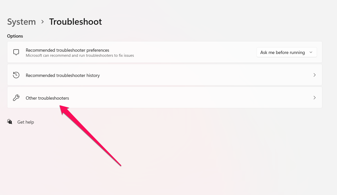This screenshot has height=195, width=337.
Task: Open Other troubleshooters by its label
Action: 47,98
